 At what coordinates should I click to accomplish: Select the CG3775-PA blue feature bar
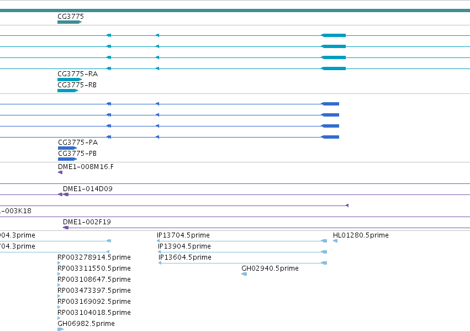(x=67, y=148)
